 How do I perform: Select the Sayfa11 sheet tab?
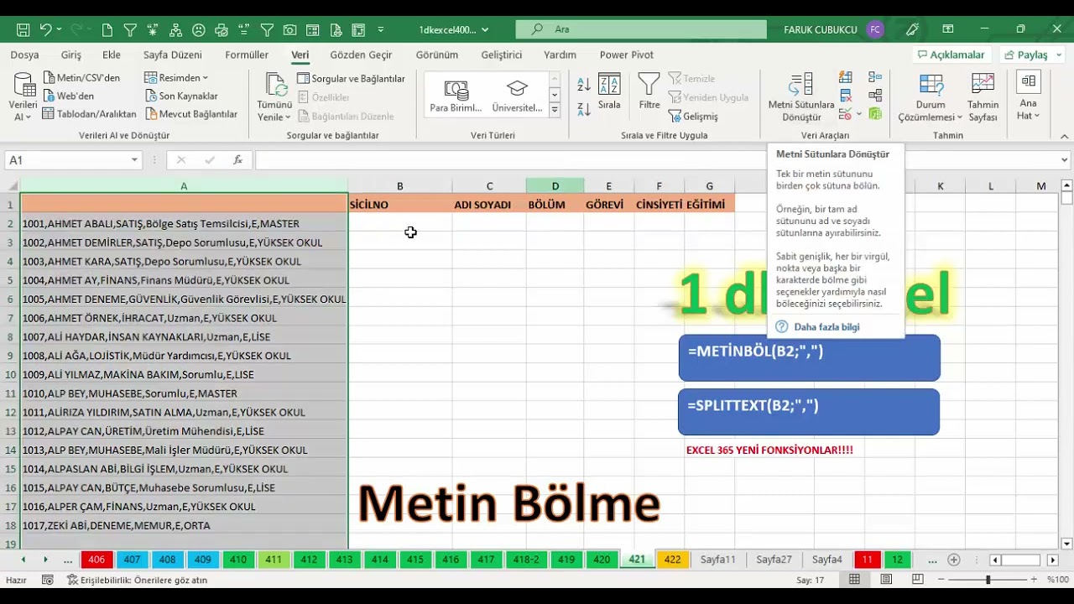point(718,560)
